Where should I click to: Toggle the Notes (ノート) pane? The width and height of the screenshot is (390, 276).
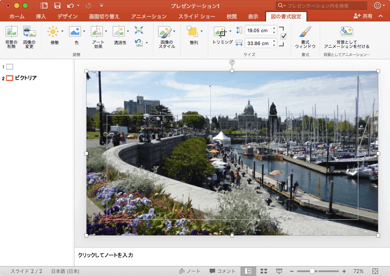[190, 271]
